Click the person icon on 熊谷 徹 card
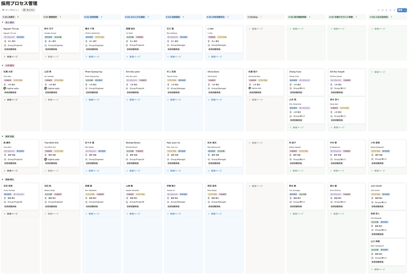Image resolution: width=409 pixels, height=274 pixels. pyautogui.click(x=291, y=198)
